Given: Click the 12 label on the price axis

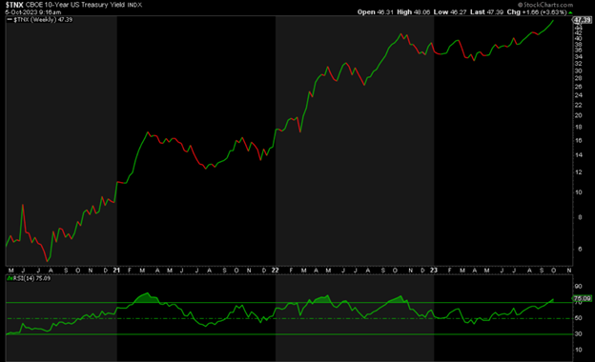Looking at the screenshot, I should pos(578,172).
